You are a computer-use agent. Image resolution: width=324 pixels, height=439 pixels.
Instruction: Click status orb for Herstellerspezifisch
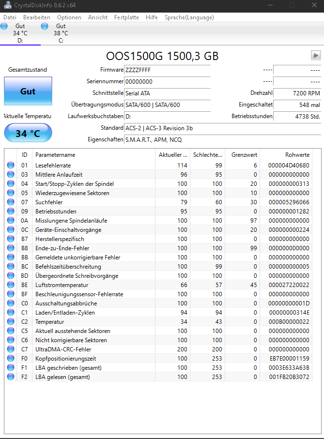(11, 239)
